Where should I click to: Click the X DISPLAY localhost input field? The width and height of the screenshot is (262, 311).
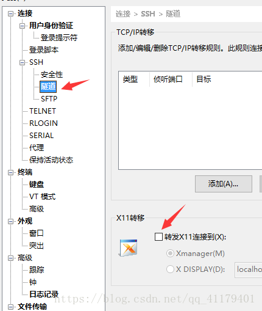click(x=249, y=270)
